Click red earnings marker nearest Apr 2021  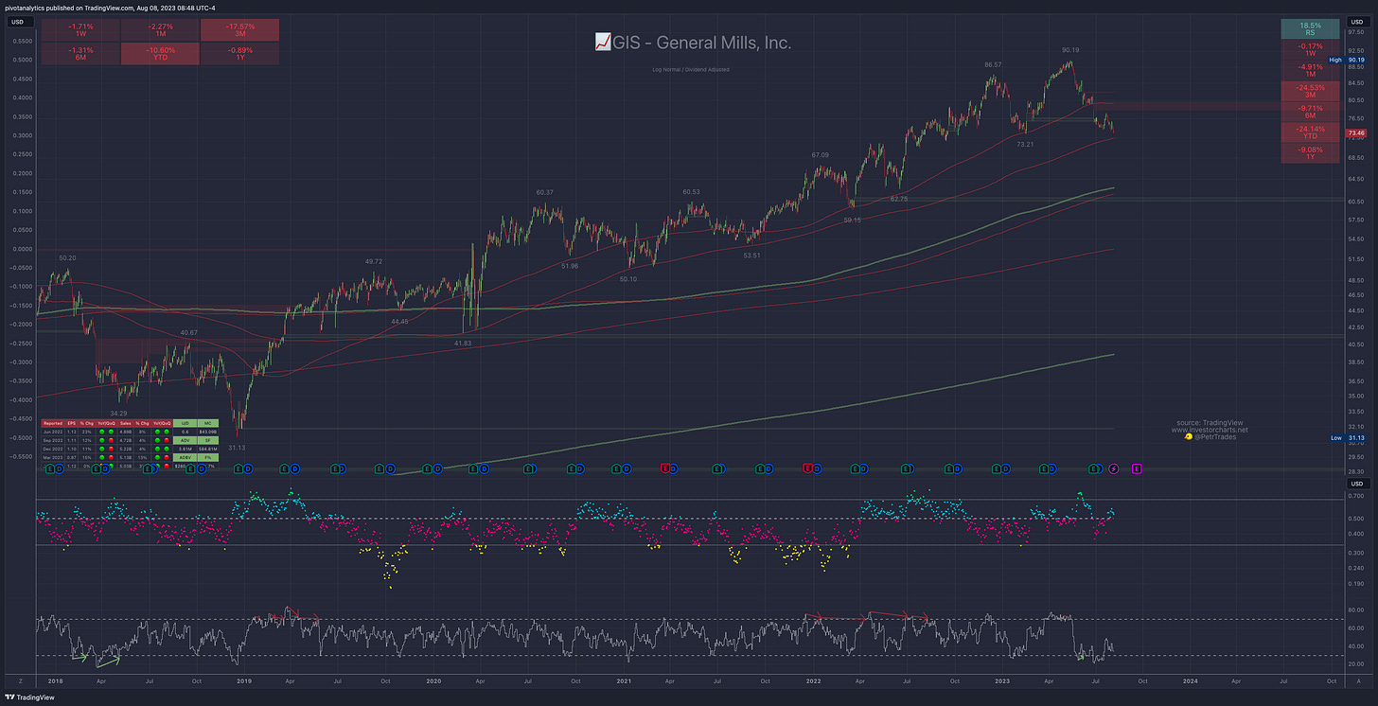tap(665, 468)
